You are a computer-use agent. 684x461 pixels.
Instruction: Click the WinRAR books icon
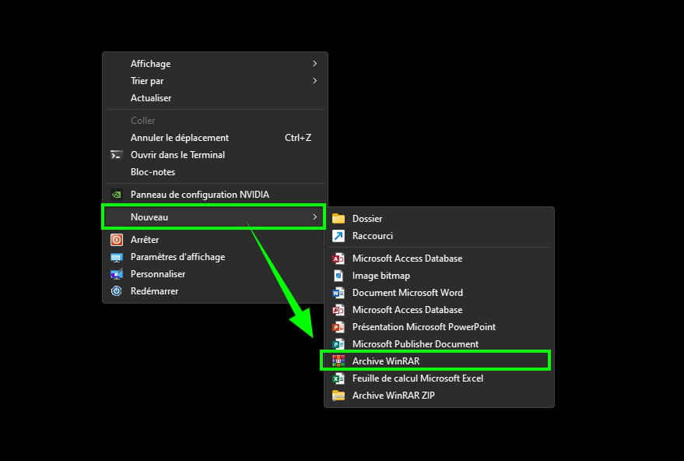338,361
